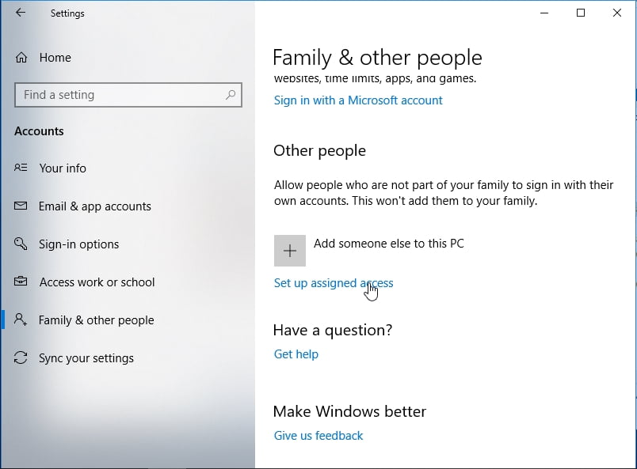637x469 pixels.
Task: Minimize the Settings window
Action: (x=544, y=13)
